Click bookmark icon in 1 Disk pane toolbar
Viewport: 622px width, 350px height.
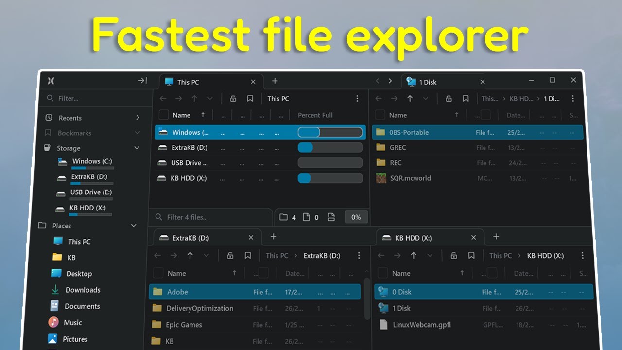pos(466,99)
